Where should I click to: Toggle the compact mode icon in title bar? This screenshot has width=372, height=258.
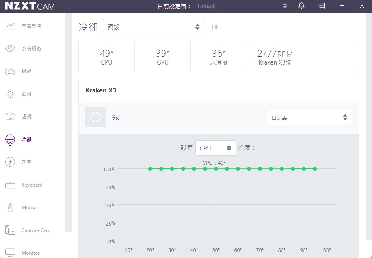[322, 6]
